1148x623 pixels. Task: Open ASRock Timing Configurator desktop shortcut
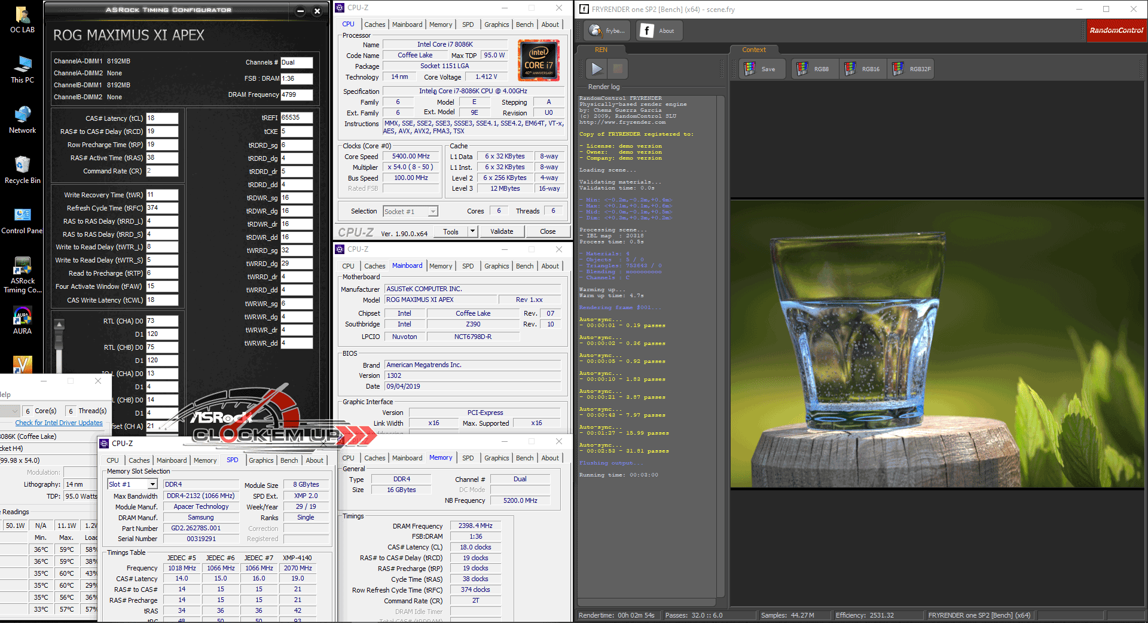click(22, 274)
